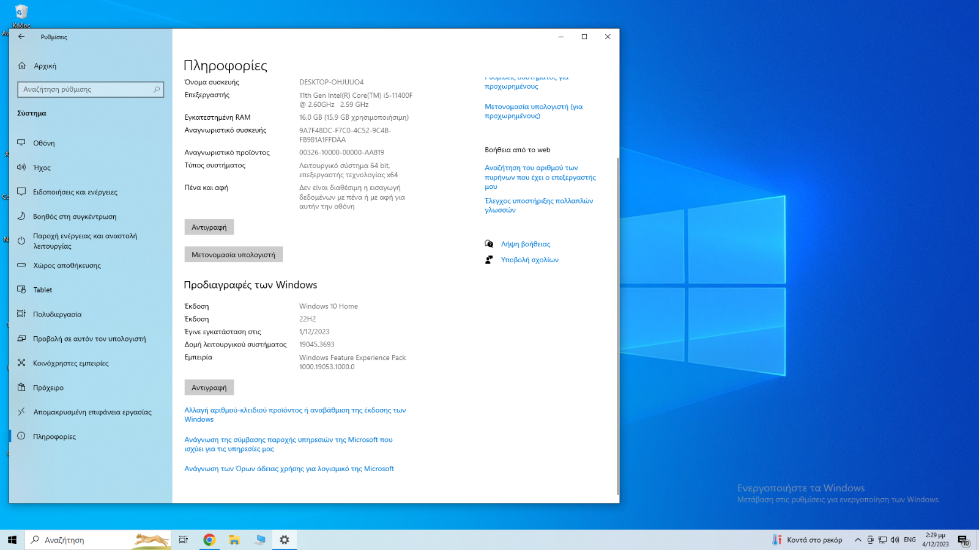Launch Google Chrome from taskbar

pyautogui.click(x=209, y=540)
